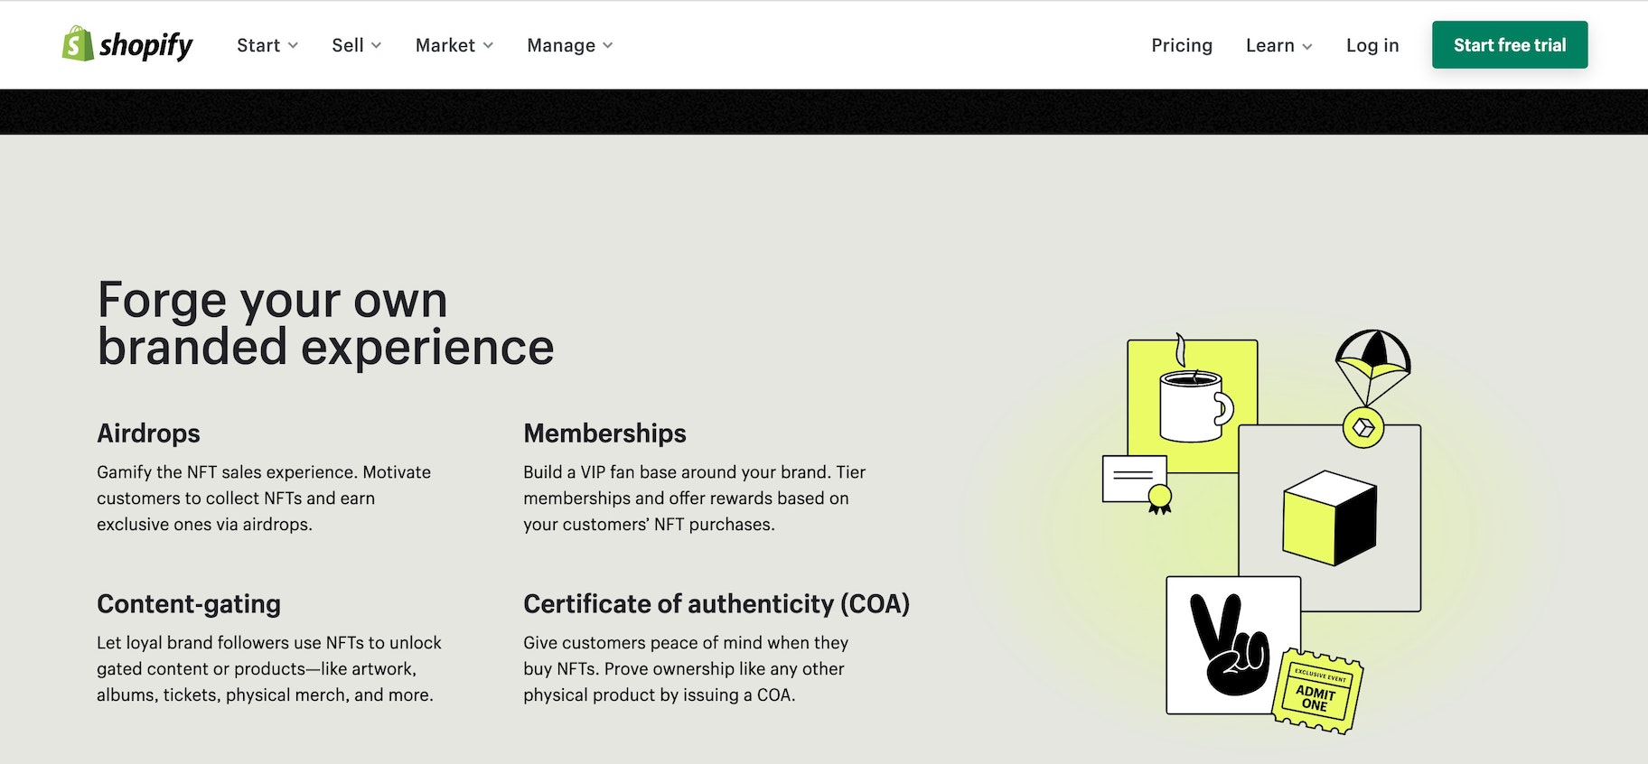1648x764 pixels.
Task: Click the certificate with ribbon illustration
Action: (1137, 481)
